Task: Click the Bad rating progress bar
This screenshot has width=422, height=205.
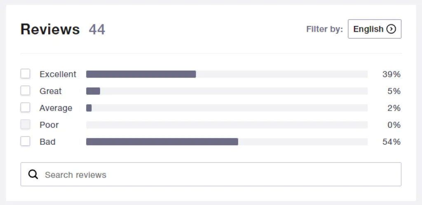Action: (x=226, y=142)
